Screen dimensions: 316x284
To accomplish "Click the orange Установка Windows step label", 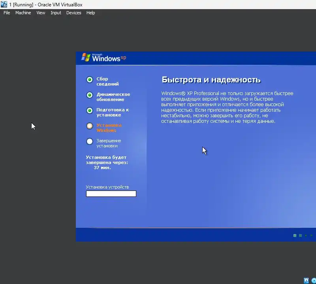I will tap(109, 128).
